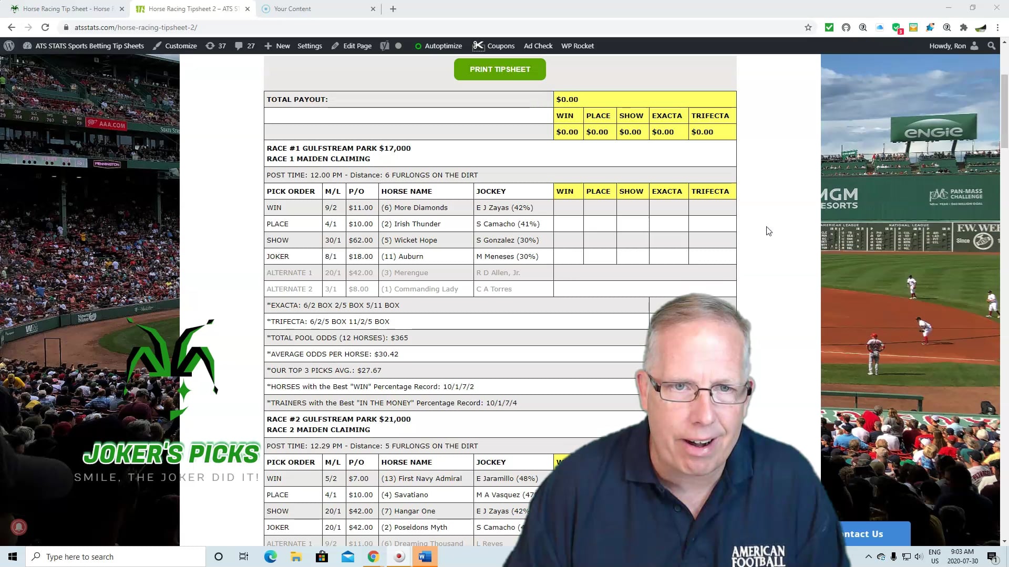Click the WordPress logo in admin bar
Viewport: 1009px width, 567px height.
click(x=9, y=46)
